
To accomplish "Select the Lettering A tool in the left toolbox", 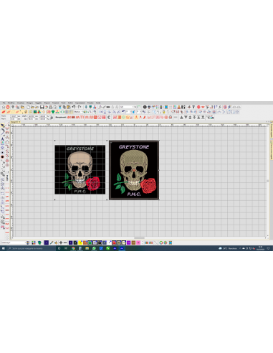I will 2,138.
